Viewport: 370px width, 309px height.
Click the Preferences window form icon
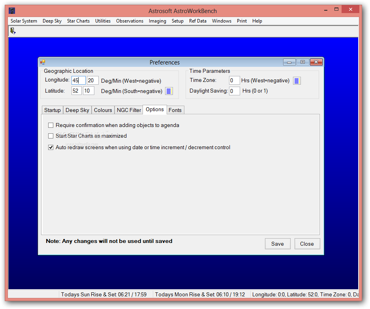43,62
